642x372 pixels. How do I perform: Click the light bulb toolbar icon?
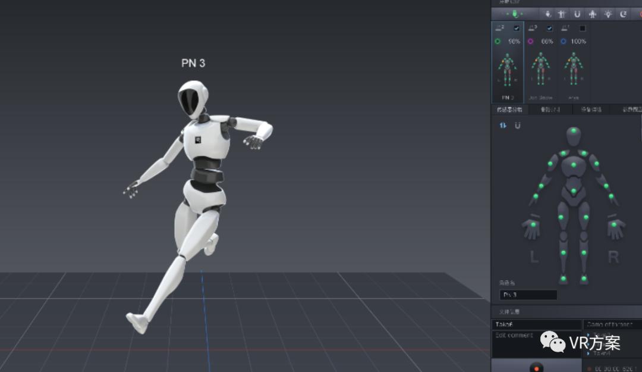pos(608,14)
